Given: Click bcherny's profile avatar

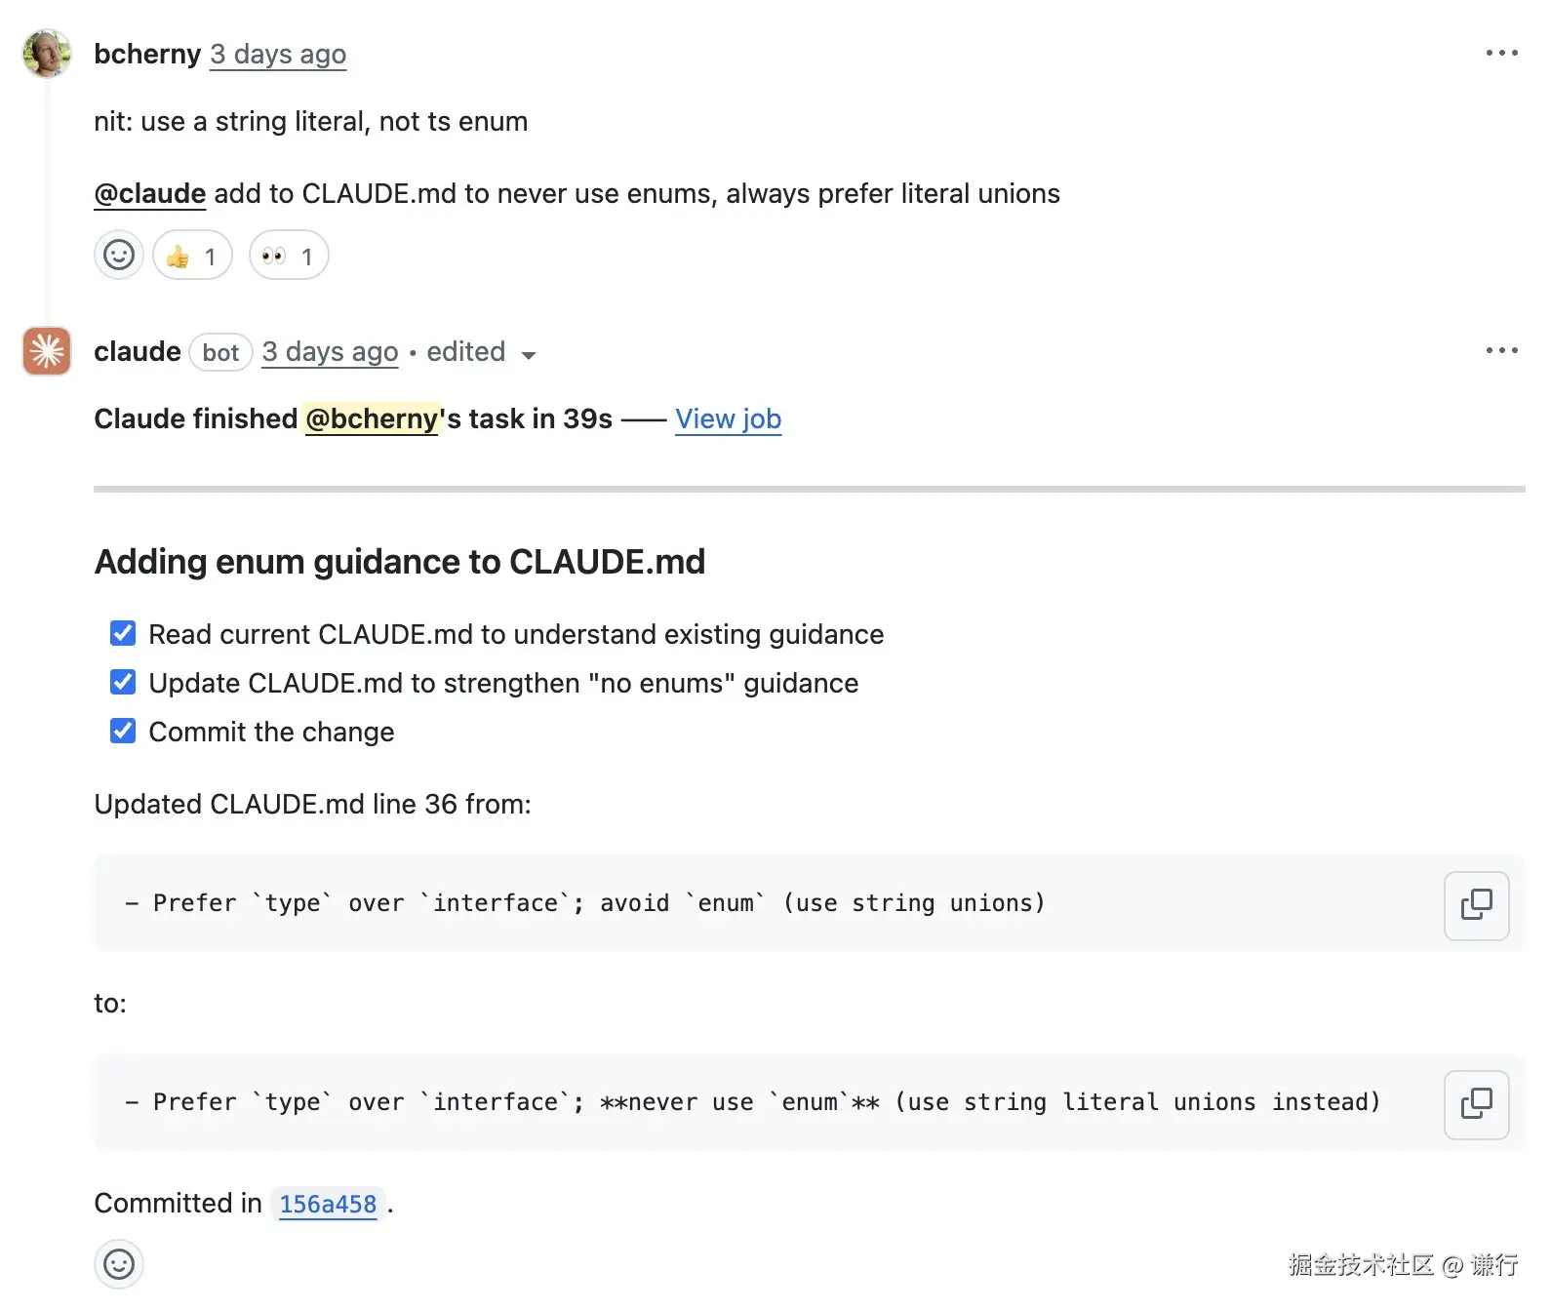Looking at the screenshot, I should tap(47, 54).
